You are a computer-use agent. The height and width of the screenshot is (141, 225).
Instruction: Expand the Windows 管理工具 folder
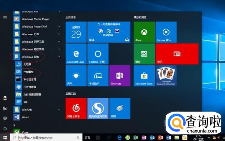(x=59, y=42)
